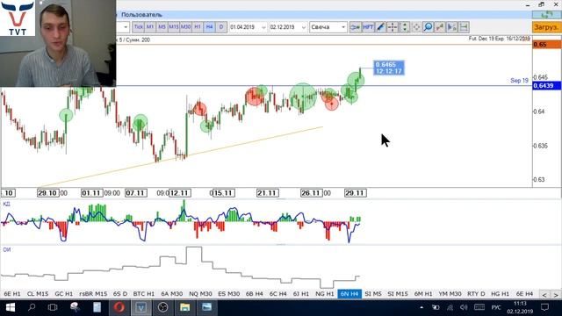Open OBS Studio from taskbar
562x316 pixels.
tap(162, 307)
